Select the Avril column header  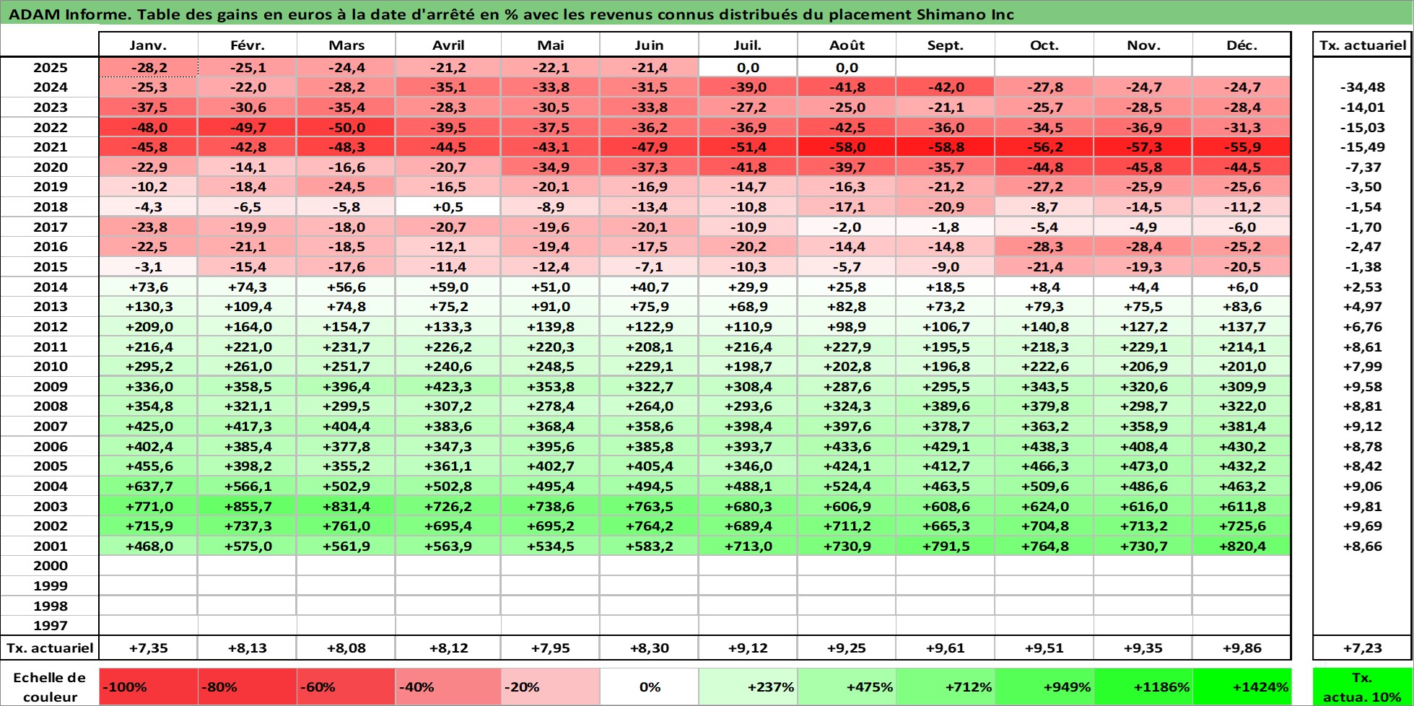tap(448, 45)
